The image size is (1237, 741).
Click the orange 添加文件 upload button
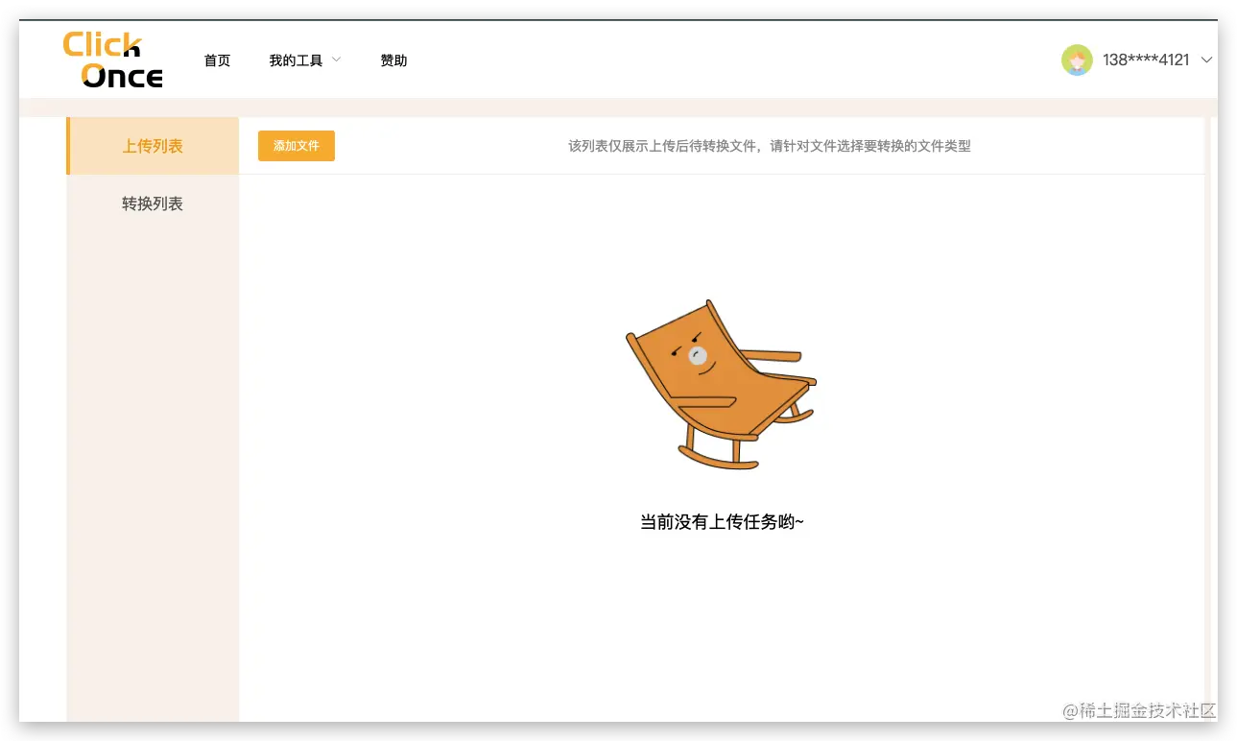(296, 145)
